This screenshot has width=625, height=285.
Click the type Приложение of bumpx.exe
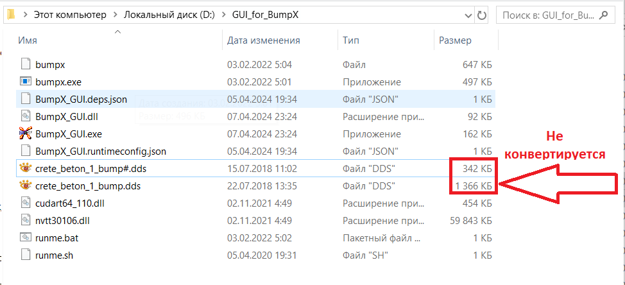coord(372,82)
